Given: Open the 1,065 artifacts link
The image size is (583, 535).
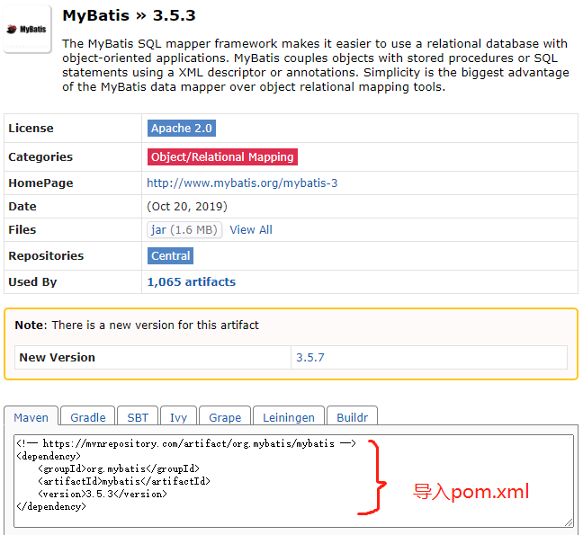Looking at the screenshot, I should tap(192, 282).
